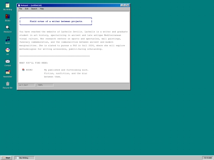The height and width of the screenshot is (160, 214).
Task: Click the taskbar clock
Action: coord(208,158)
